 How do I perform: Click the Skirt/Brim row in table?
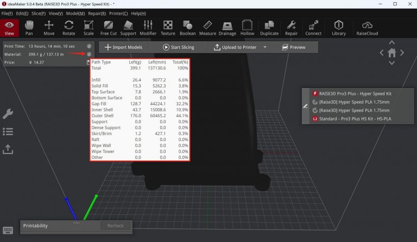pos(140,133)
